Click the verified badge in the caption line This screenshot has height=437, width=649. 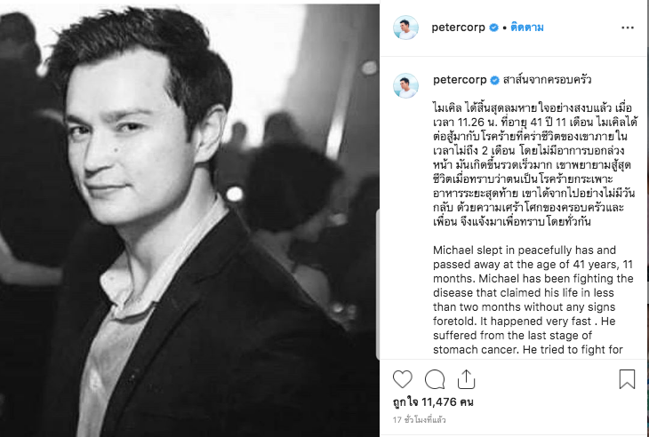494,80
